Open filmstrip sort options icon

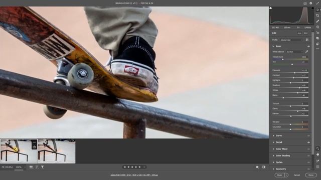(x=37, y=167)
